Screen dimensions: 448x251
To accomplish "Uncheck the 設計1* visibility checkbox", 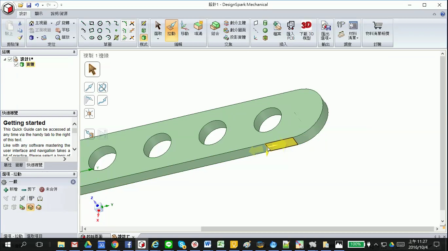I will tap(10, 59).
